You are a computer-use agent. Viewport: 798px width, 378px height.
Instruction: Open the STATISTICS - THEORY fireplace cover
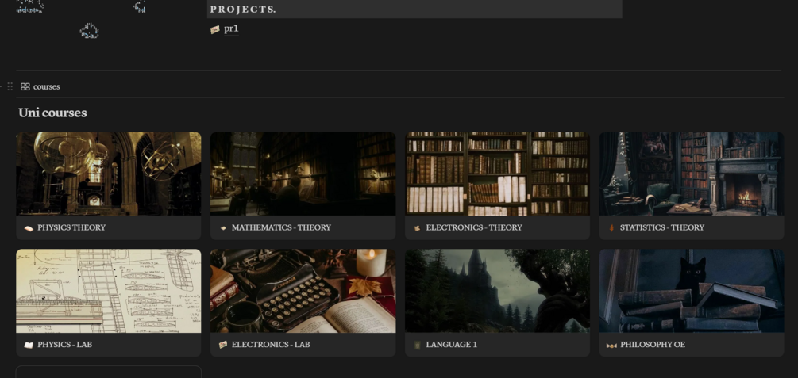[691, 174]
